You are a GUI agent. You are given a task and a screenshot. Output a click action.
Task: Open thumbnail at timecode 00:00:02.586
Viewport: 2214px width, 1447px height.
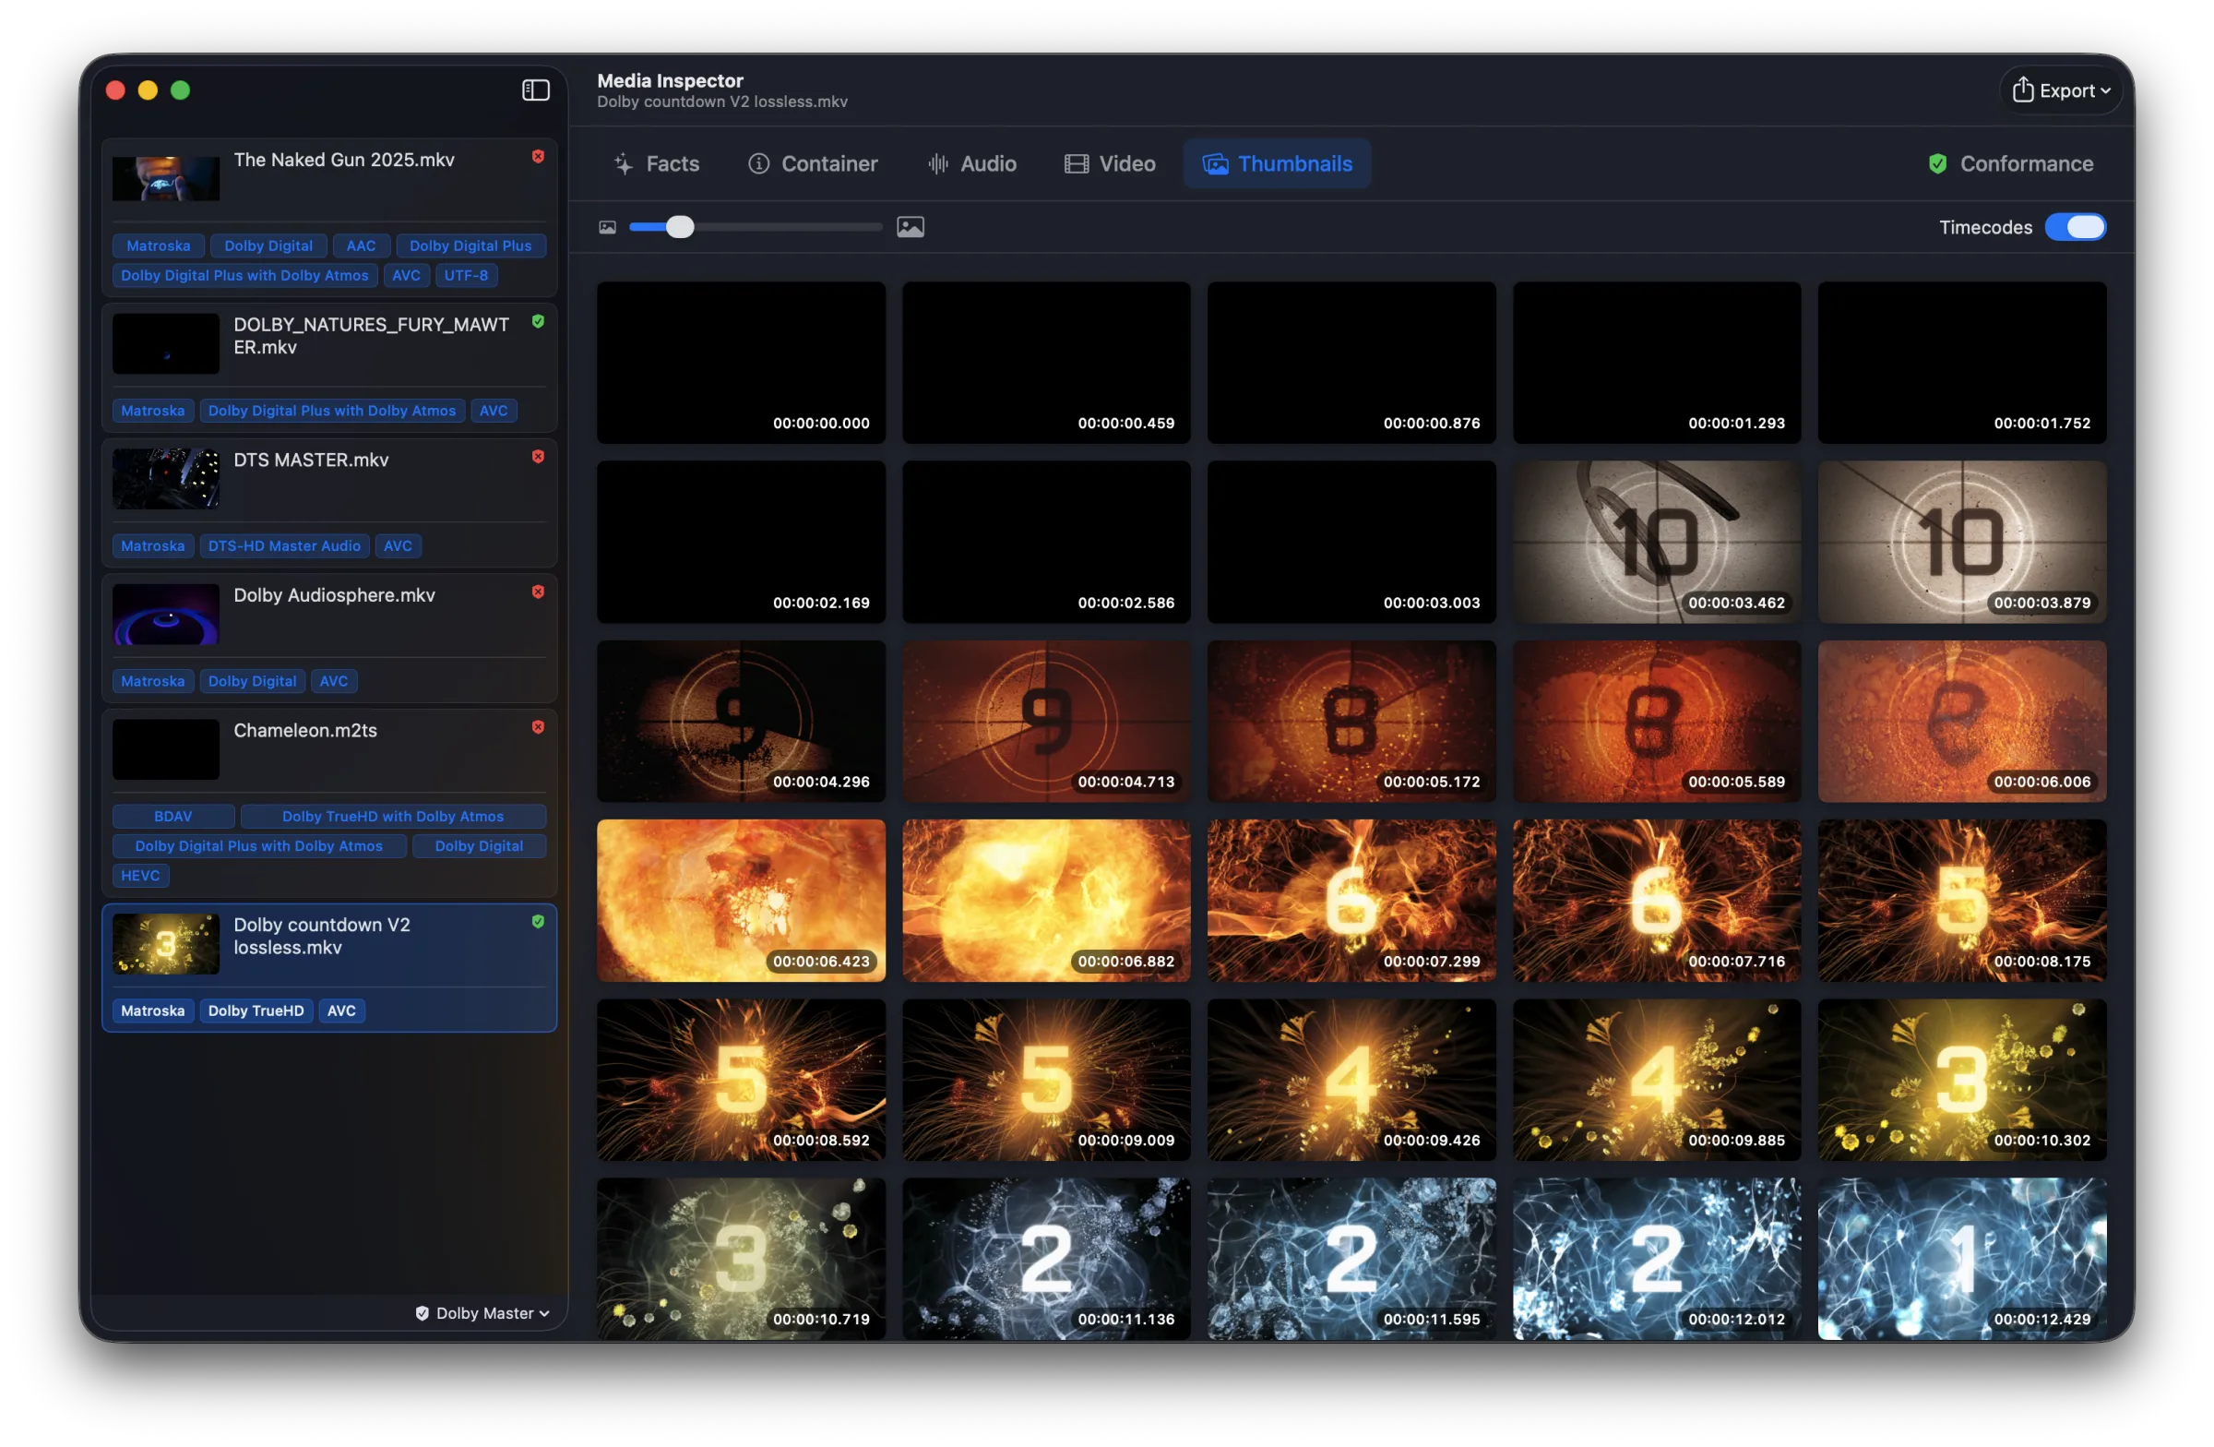1046,543
